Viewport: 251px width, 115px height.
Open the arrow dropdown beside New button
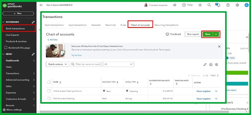coord(216,34)
